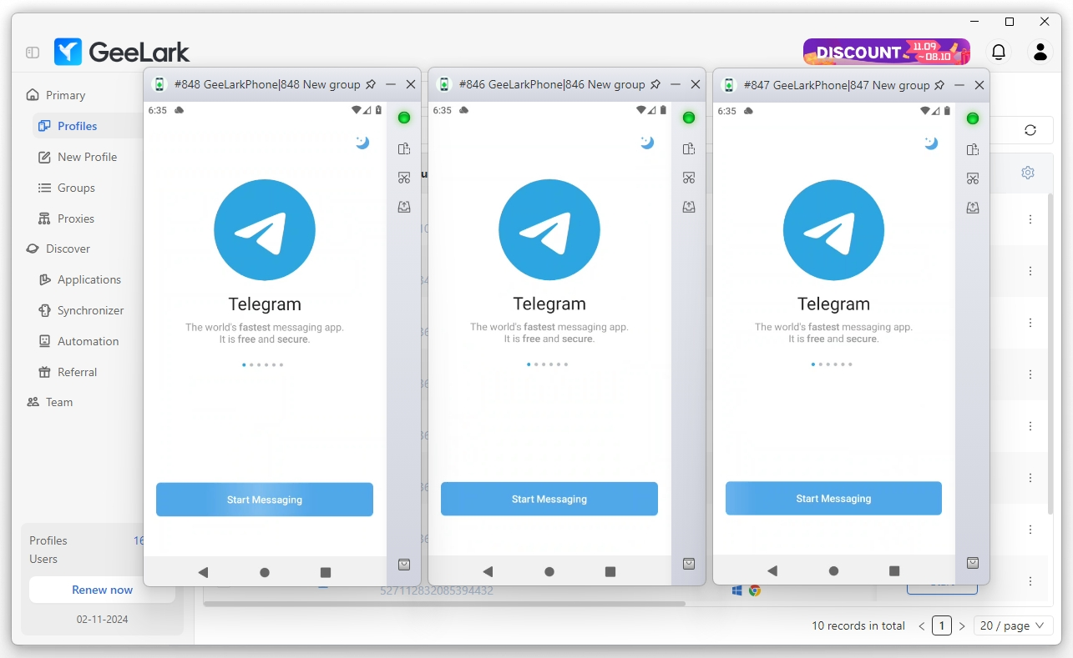Image resolution: width=1073 pixels, height=658 pixels.
Task: Tap Android recents square in #848 phone
Action: (326, 572)
